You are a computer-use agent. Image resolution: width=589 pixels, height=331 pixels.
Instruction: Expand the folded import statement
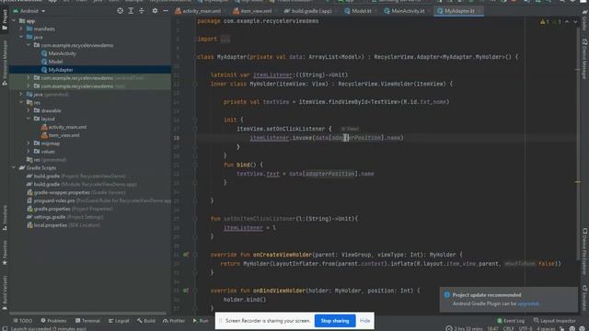tap(225, 39)
